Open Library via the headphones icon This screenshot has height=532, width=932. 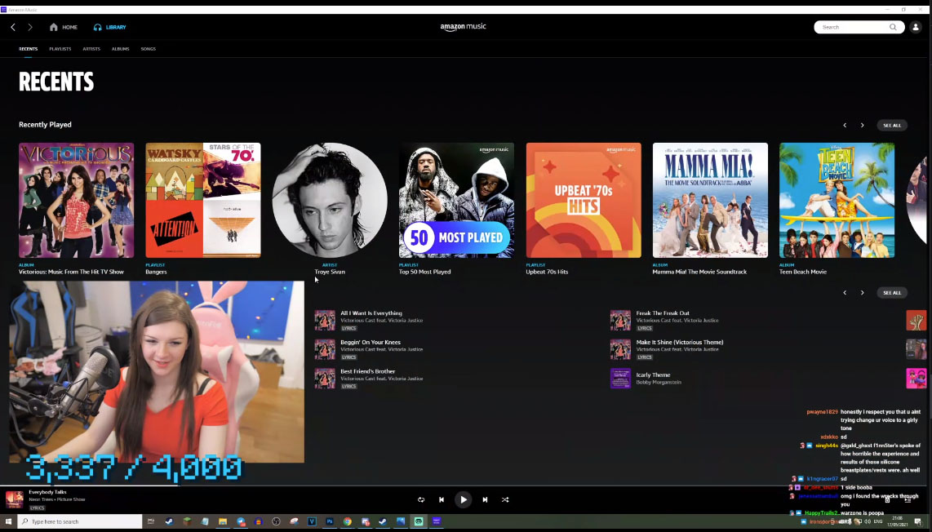97,28
